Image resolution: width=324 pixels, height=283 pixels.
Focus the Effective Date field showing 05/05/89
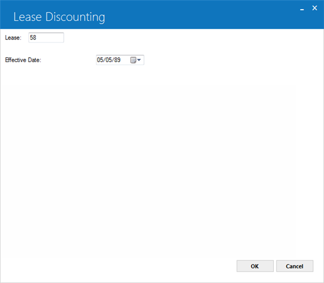tap(120, 60)
